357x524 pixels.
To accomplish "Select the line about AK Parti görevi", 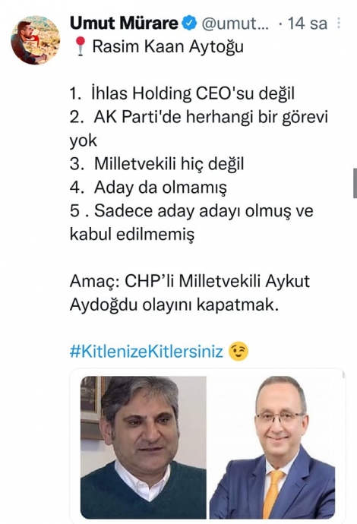I will [199, 128].
